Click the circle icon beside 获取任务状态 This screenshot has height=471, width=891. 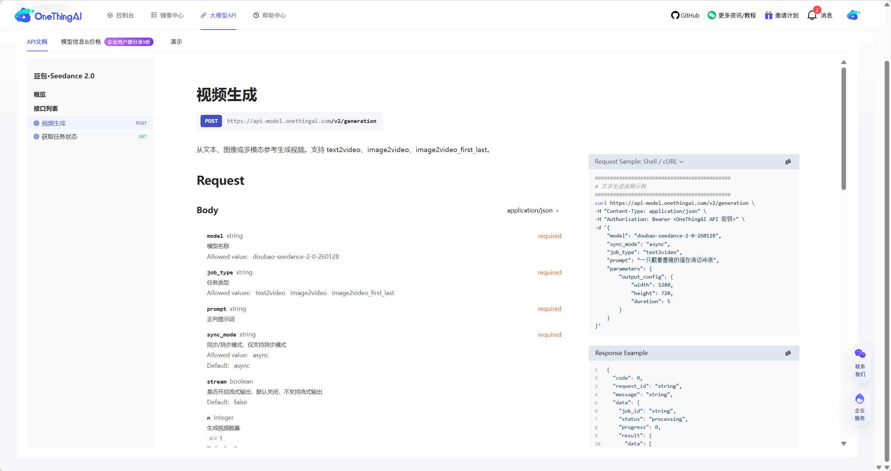36,137
